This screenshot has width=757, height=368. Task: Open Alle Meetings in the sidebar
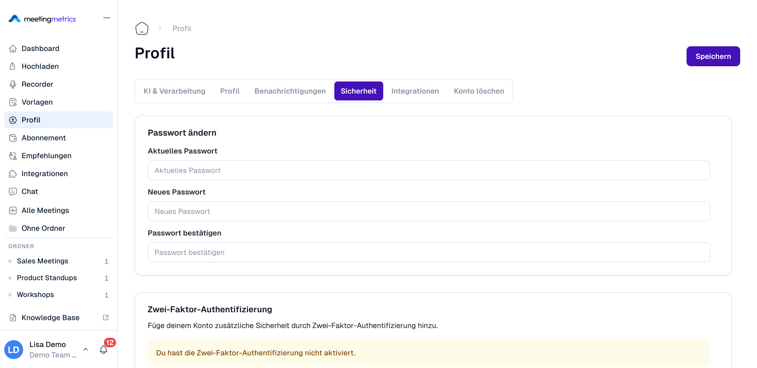(58, 211)
